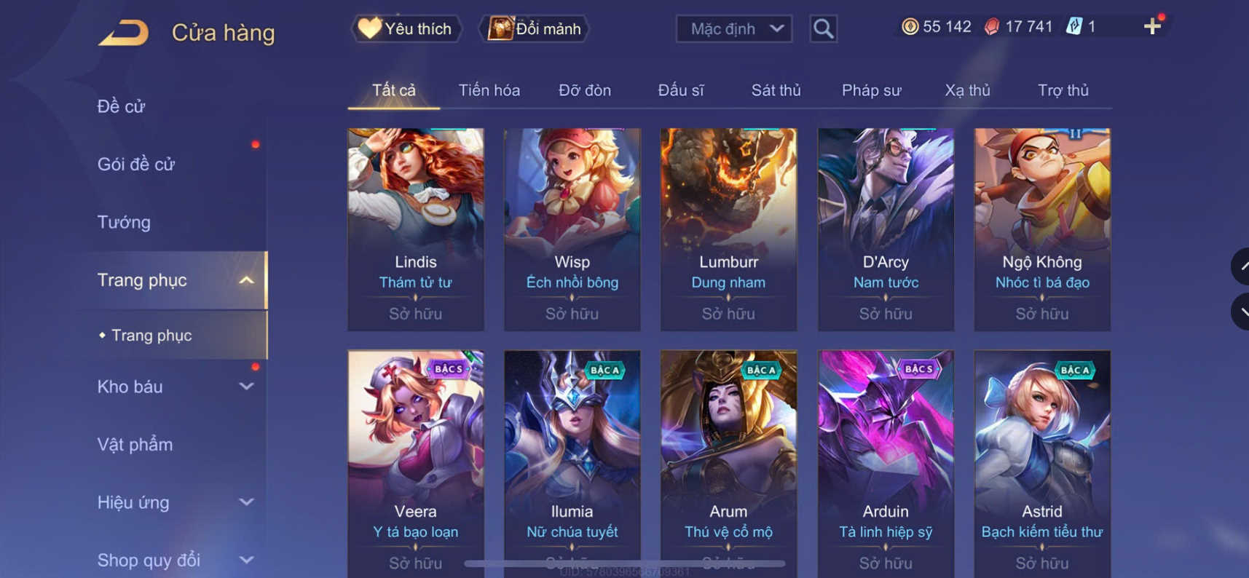Click the blue ticket voucher icon
Viewport: 1249px width, 578px height.
click(x=1073, y=27)
